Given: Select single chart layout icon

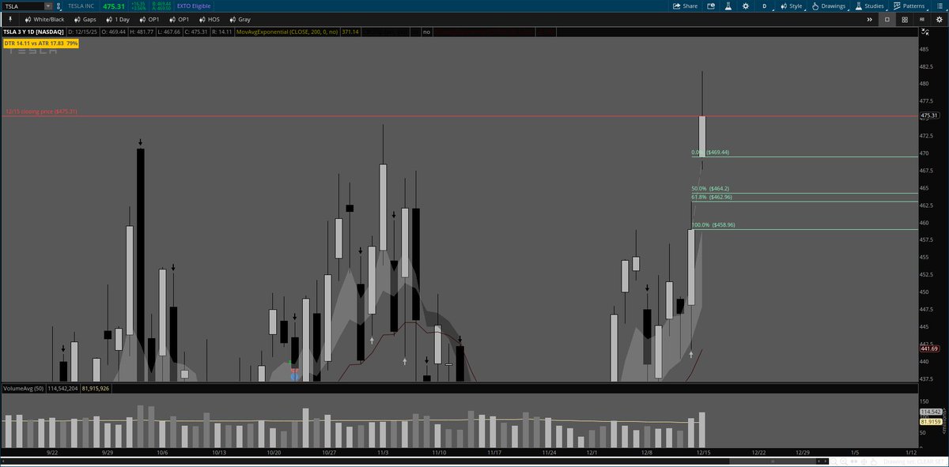Looking at the screenshot, I should coord(887,18).
